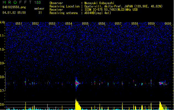Click the 0.6 kHz axis label
This screenshot has width=174, height=110.
tap(2, 105)
